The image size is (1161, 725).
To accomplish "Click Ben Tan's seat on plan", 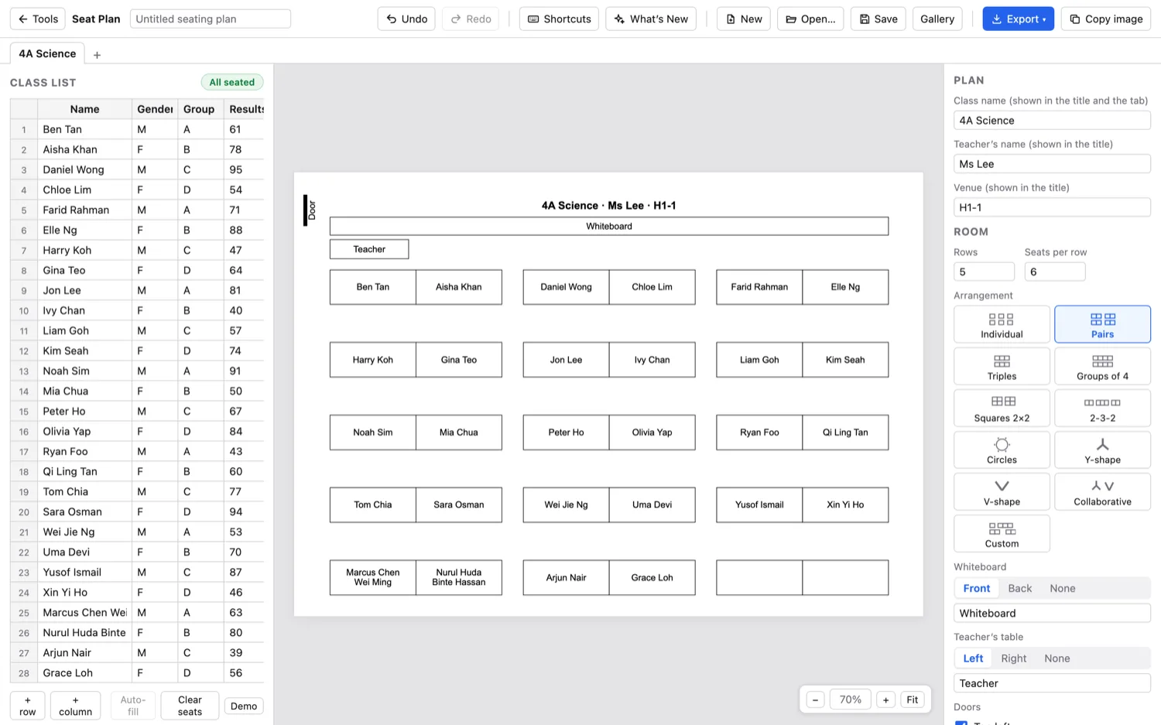I will (373, 287).
